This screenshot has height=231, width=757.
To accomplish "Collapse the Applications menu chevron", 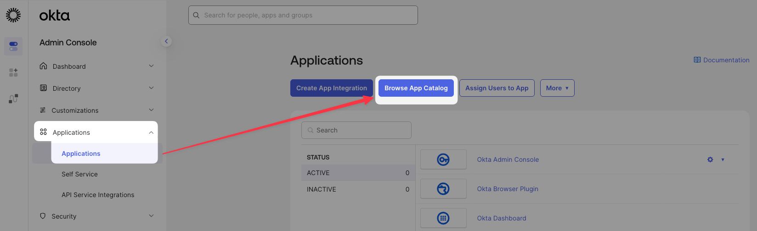I will click(151, 132).
